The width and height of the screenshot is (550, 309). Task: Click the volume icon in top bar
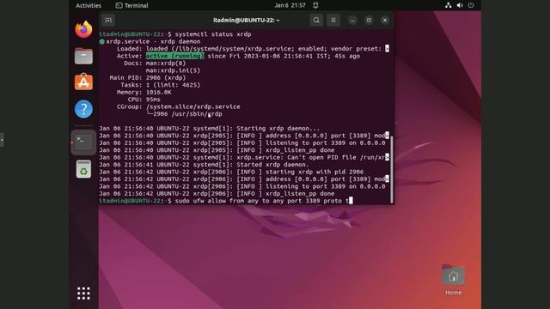[x=460, y=6]
